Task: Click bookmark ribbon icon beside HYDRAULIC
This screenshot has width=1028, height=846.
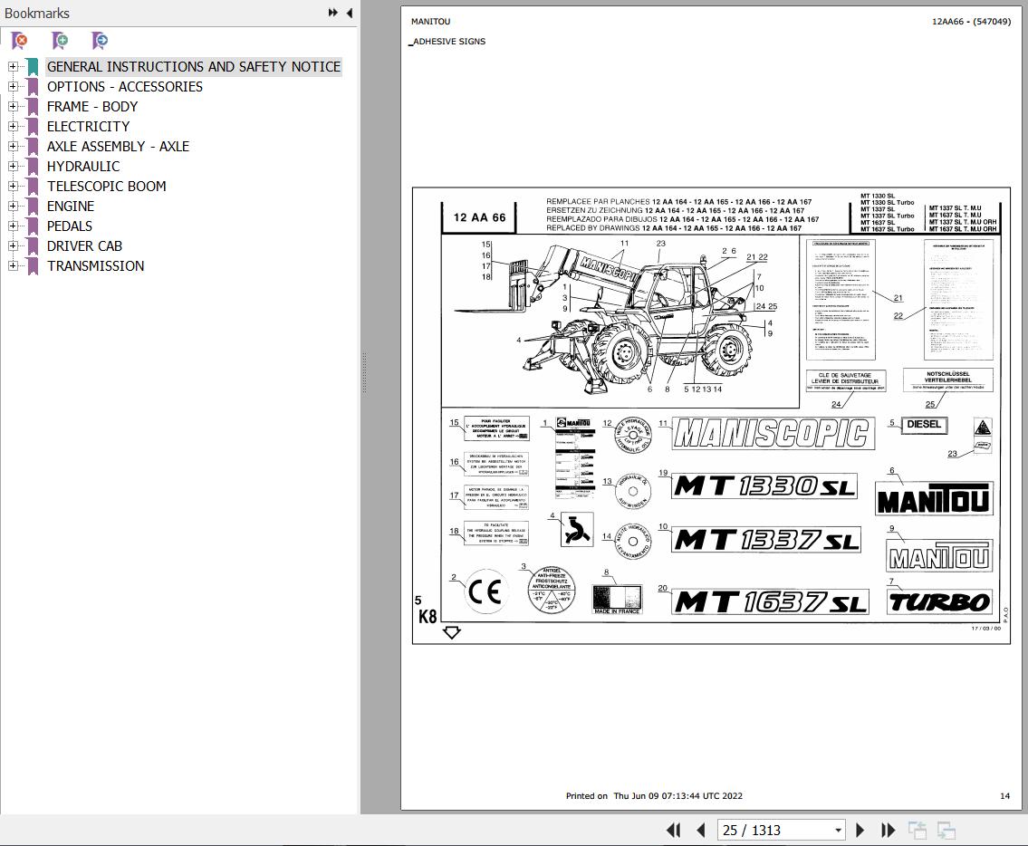Action: 32,167
